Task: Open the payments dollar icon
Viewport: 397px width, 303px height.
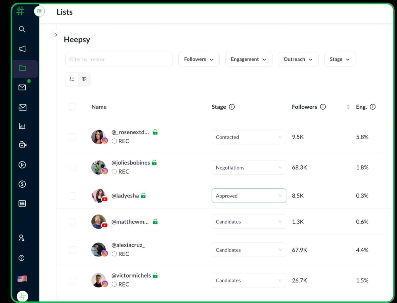Action: pyautogui.click(x=22, y=184)
